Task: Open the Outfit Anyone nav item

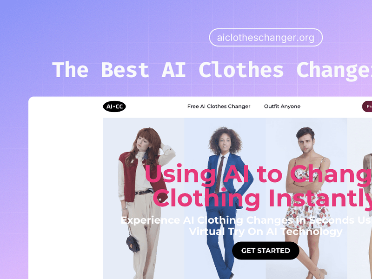Action: 282,106
